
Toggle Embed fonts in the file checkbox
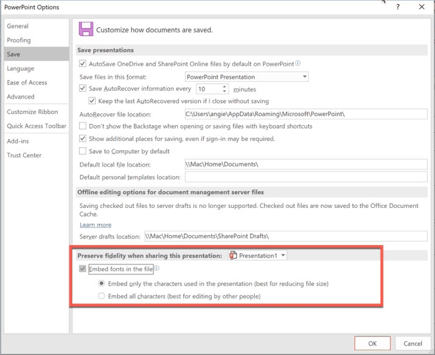point(83,269)
